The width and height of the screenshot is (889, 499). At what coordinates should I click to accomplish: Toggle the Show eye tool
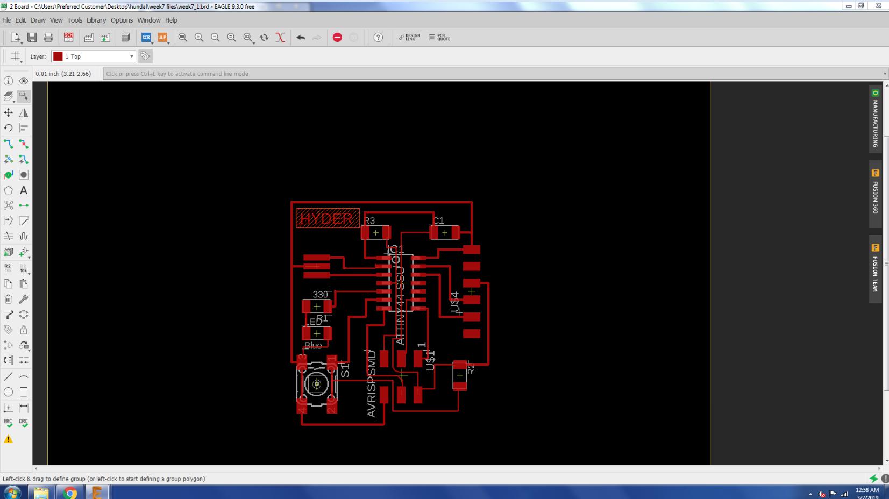point(24,81)
